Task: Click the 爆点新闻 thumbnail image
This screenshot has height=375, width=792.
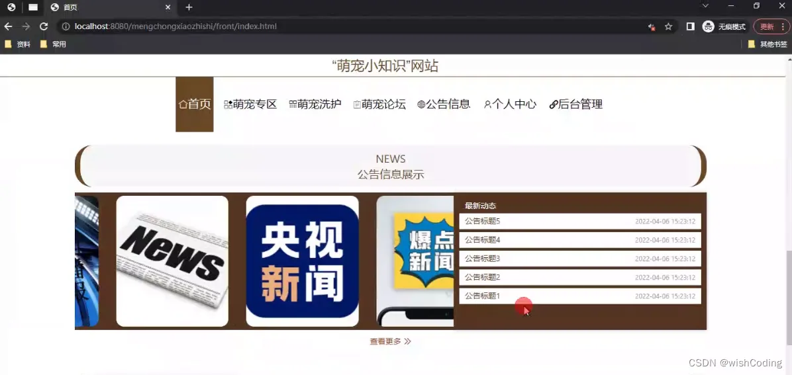Action: click(x=415, y=261)
